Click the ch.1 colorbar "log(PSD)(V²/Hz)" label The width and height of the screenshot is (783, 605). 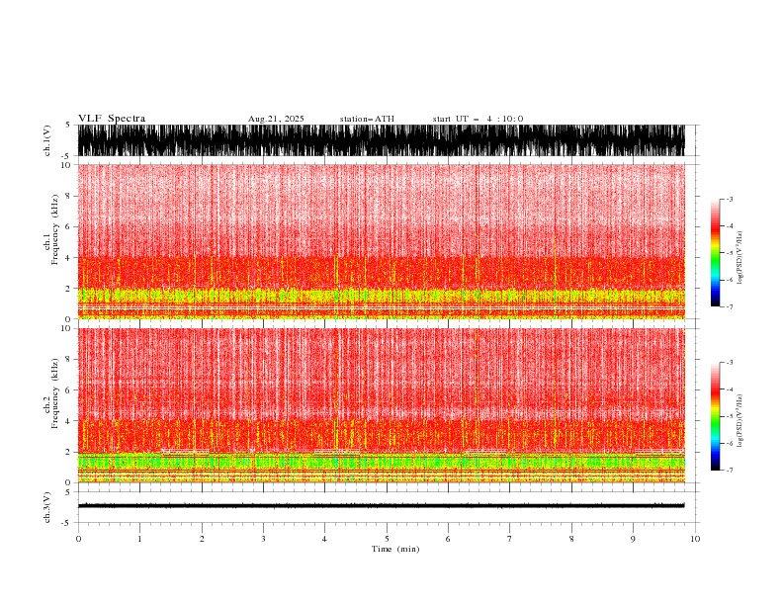pos(740,258)
